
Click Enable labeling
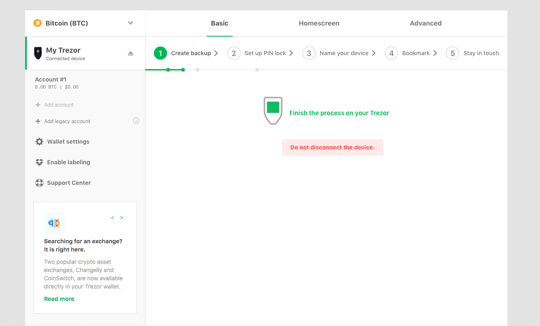68,162
